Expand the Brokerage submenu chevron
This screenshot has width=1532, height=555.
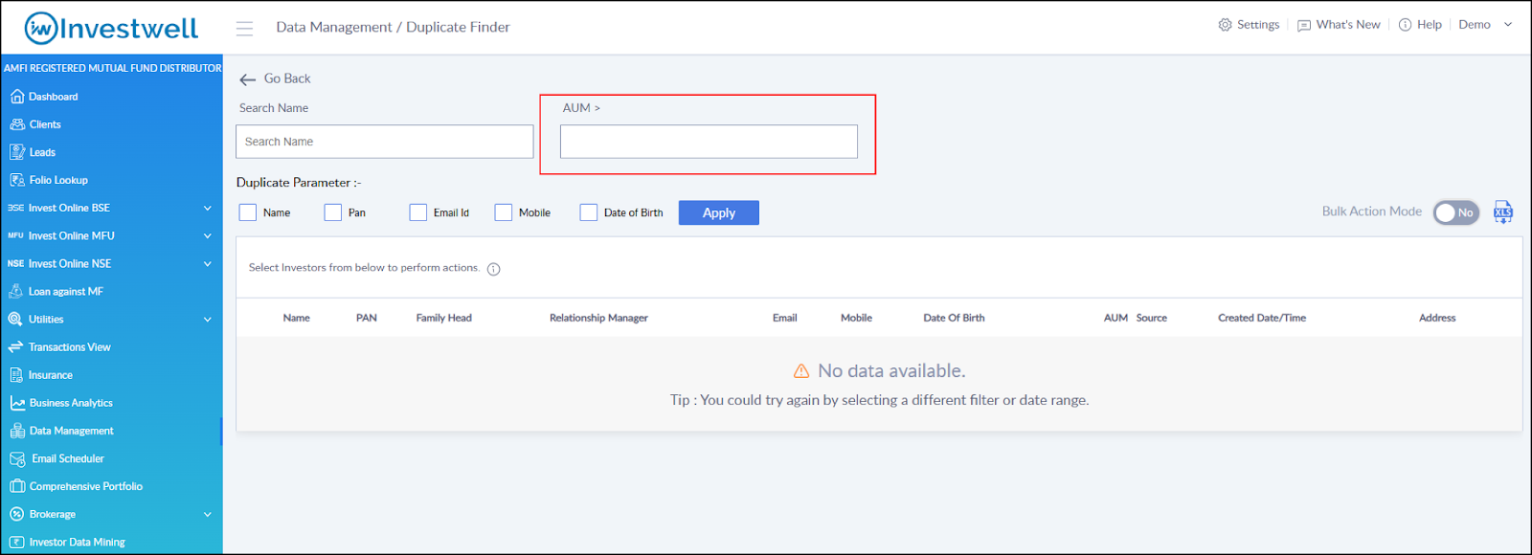208,514
